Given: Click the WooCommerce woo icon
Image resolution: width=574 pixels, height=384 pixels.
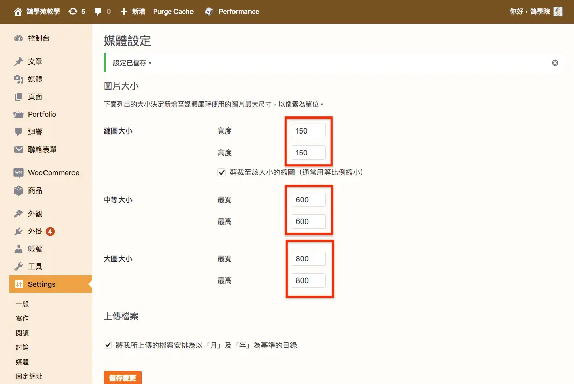Looking at the screenshot, I should 19,173.
